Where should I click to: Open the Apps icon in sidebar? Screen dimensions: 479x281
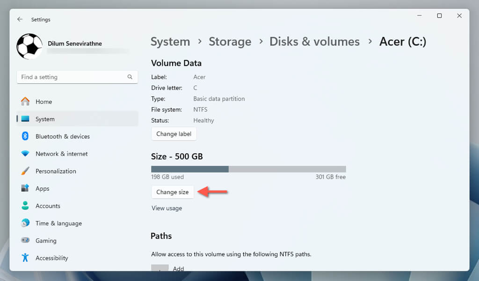pyautogui.click(x=25, y=188)
